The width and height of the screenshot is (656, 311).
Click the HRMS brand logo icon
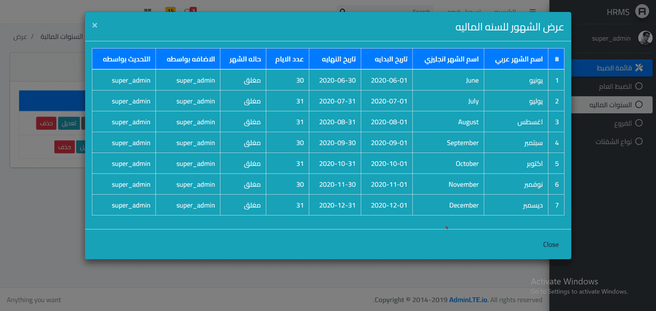coord(641,12)
